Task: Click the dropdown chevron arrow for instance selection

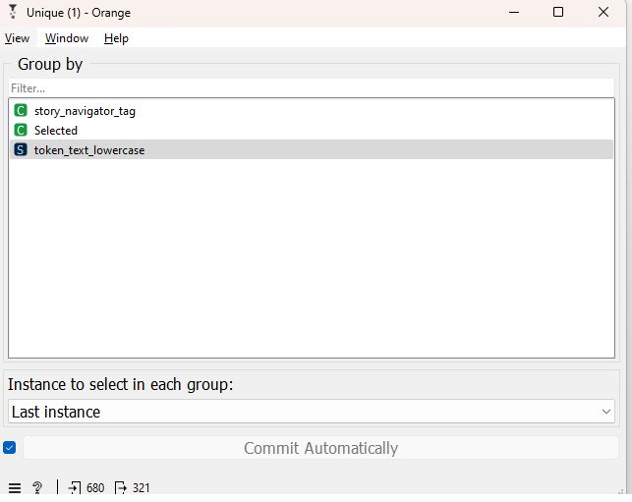Action: 605,412
